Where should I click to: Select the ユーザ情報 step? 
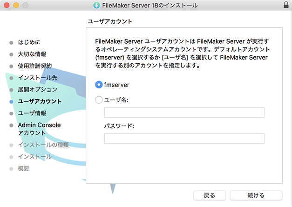(x=32, y=113)
